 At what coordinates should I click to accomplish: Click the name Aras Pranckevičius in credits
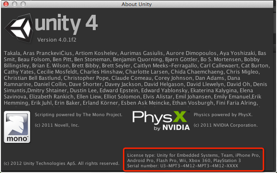click(x=47, y=53)
